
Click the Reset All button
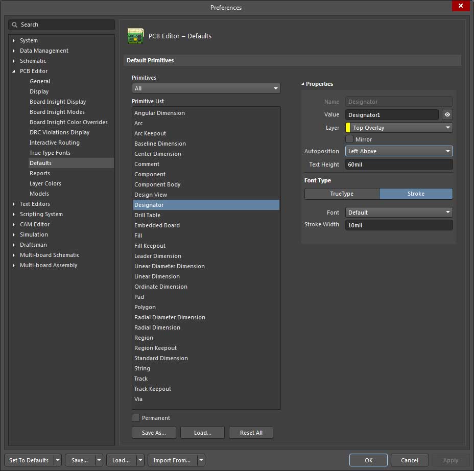251,433
